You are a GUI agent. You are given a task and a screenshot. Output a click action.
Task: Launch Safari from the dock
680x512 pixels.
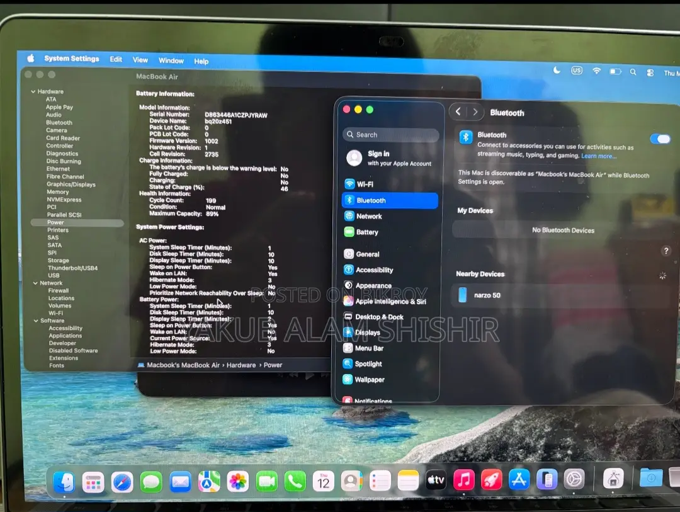122,482
